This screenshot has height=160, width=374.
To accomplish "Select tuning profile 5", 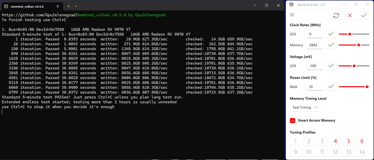I will (x=349, y=141).
